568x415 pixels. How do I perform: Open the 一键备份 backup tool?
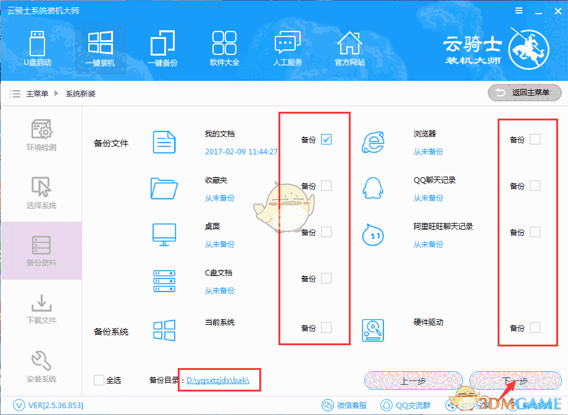tap(162, 48)
